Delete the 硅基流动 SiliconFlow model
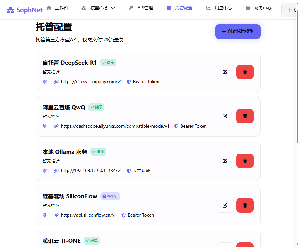The width and height of the screenshot is (298, 247). (x=245, y=205)
